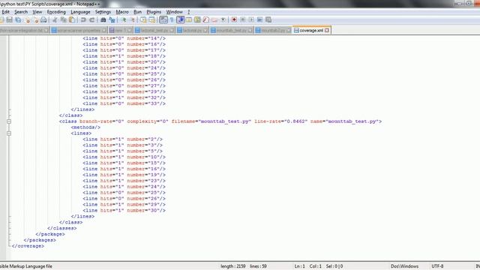The image size is (480, 270).
Task: Click the length : 2159 status entry
Action: pos(233,266)
